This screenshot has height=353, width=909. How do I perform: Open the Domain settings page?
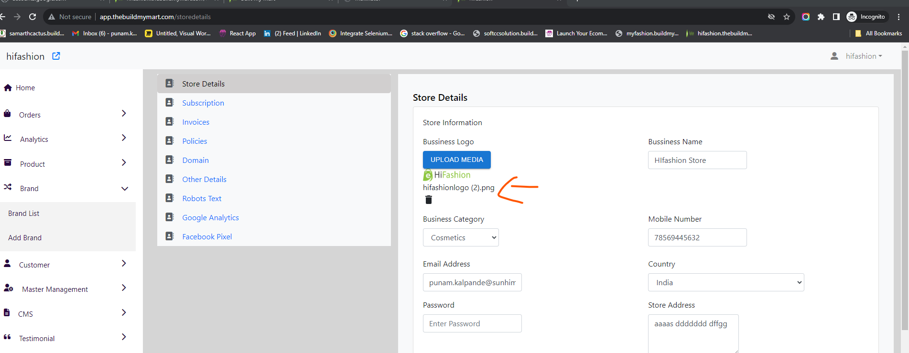[195, 160]
